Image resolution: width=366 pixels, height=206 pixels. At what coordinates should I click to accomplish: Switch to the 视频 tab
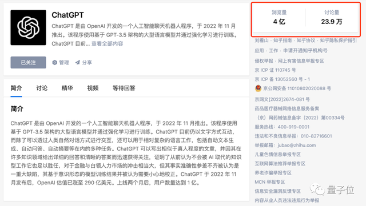click(93, 88)
